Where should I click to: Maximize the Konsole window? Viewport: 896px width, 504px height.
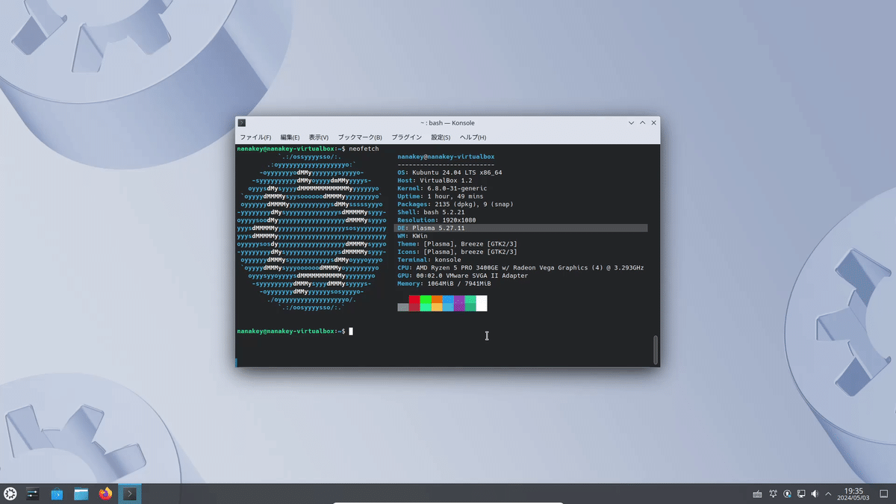(x=642, y=122)
